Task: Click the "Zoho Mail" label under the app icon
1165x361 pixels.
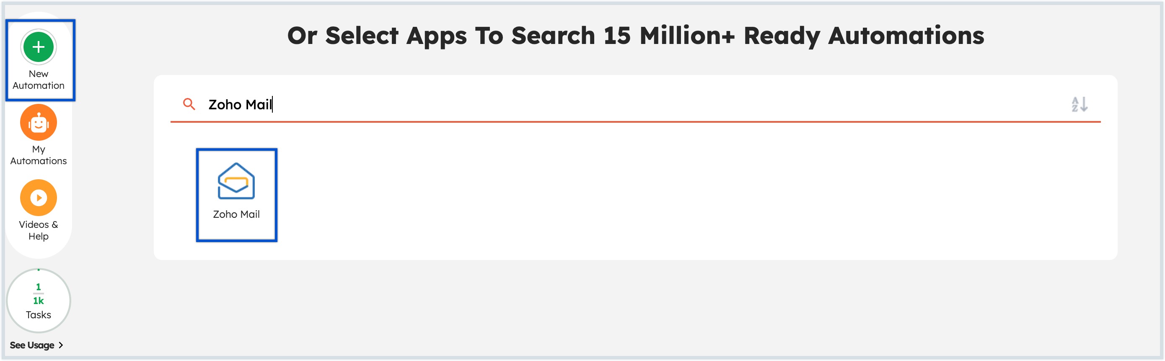Action: click(x=236, y=214)
